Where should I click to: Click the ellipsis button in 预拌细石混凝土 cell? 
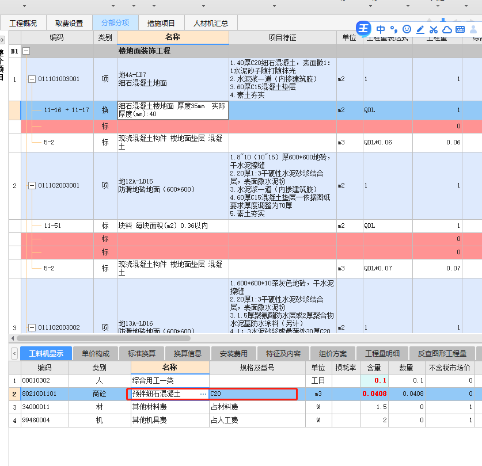[203, 394]
